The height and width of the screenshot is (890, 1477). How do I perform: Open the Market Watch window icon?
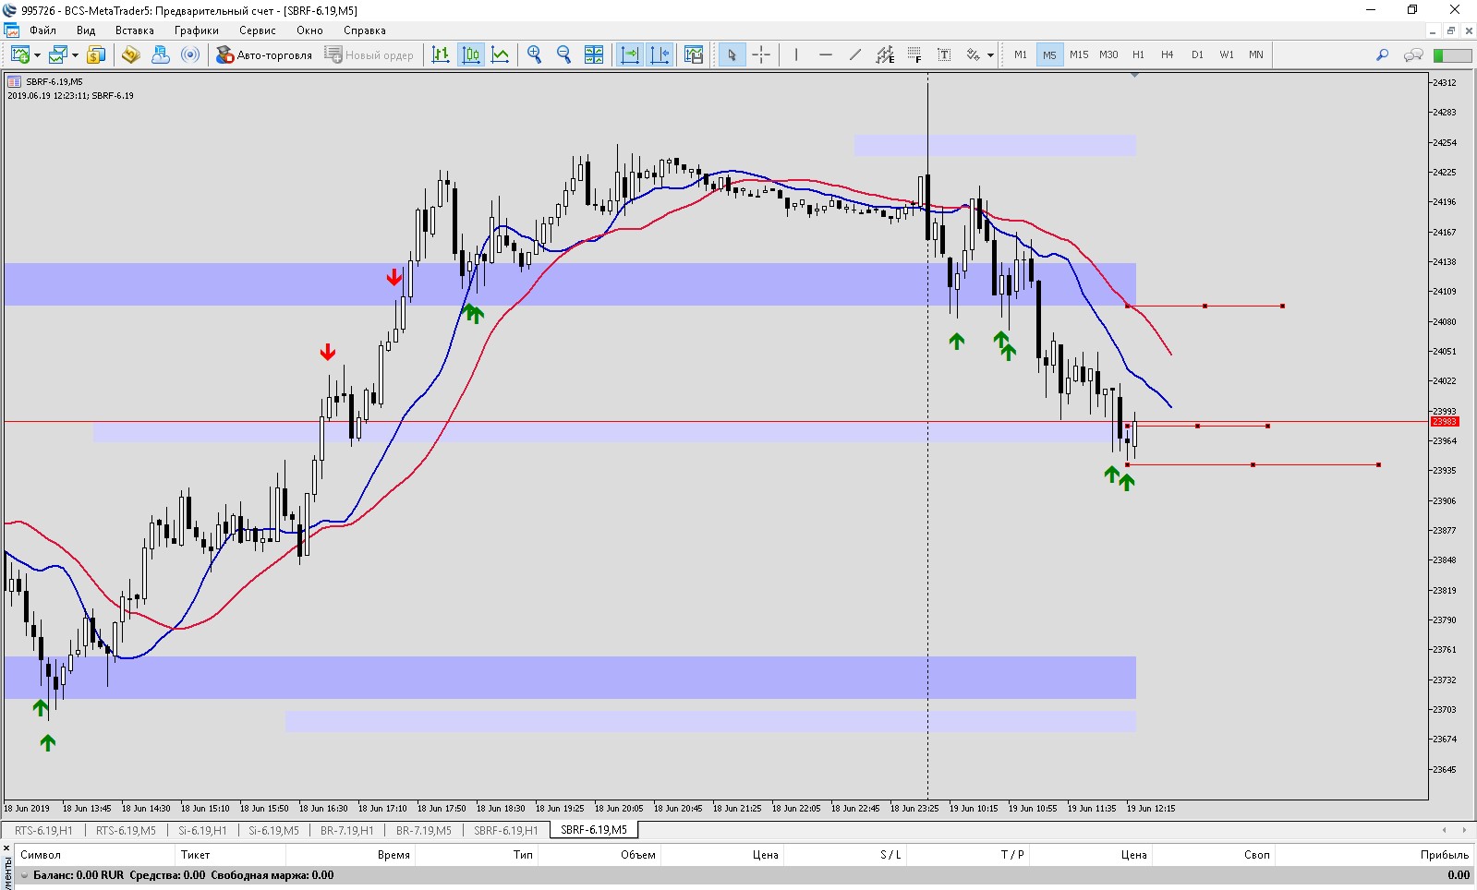96,55
